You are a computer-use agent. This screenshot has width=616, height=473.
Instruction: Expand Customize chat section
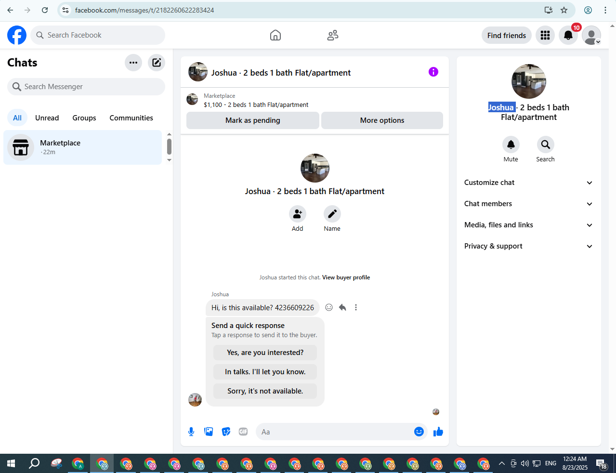pyautogui.click(x=529, y=183)
